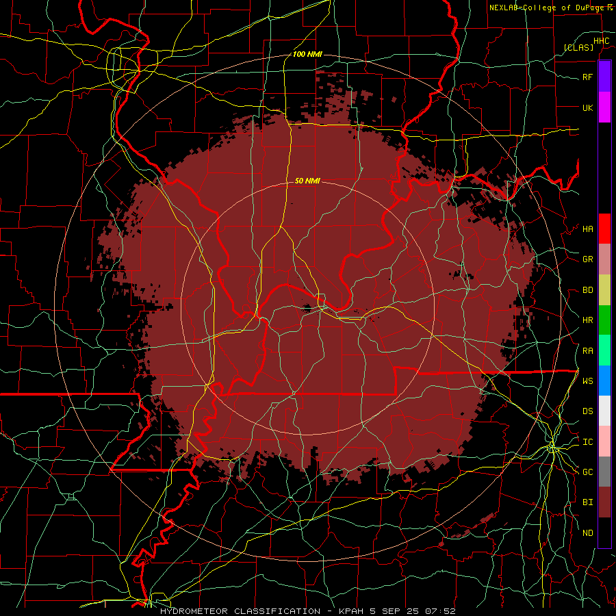Click the 'IC' legend label

[587, 442]
